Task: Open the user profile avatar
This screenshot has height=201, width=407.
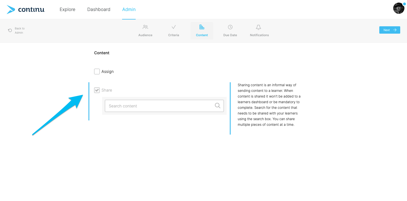Action: pos(399,8)
